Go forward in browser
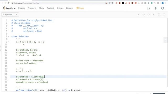168x94 pixels. [5, 3]
